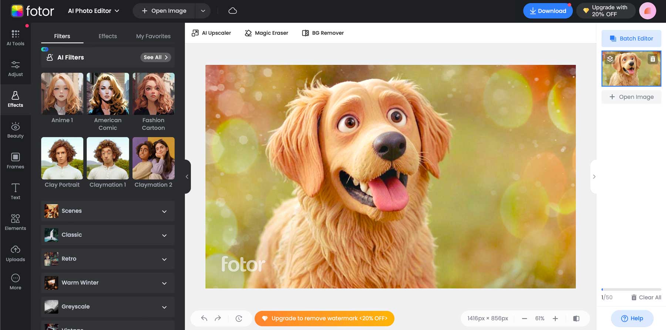
Task: Switch to the Effects tab
Action: coord(108,36)
